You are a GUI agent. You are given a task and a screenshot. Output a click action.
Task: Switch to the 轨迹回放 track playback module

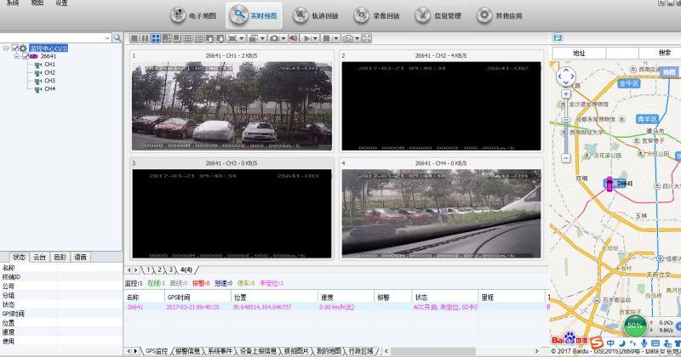pyautogui.click(x=315, y=15)
